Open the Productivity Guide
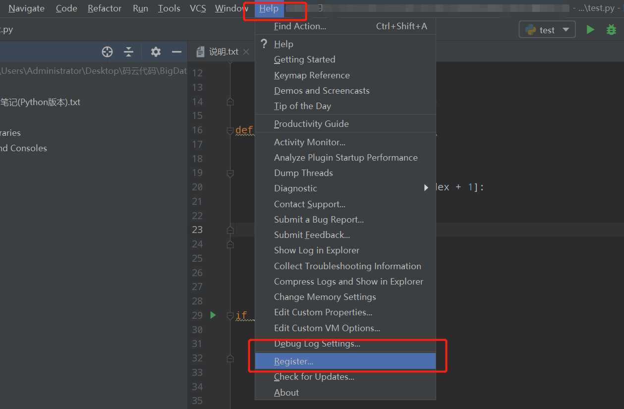The height and width of the screenshot is (409, 624). point(345,124)
